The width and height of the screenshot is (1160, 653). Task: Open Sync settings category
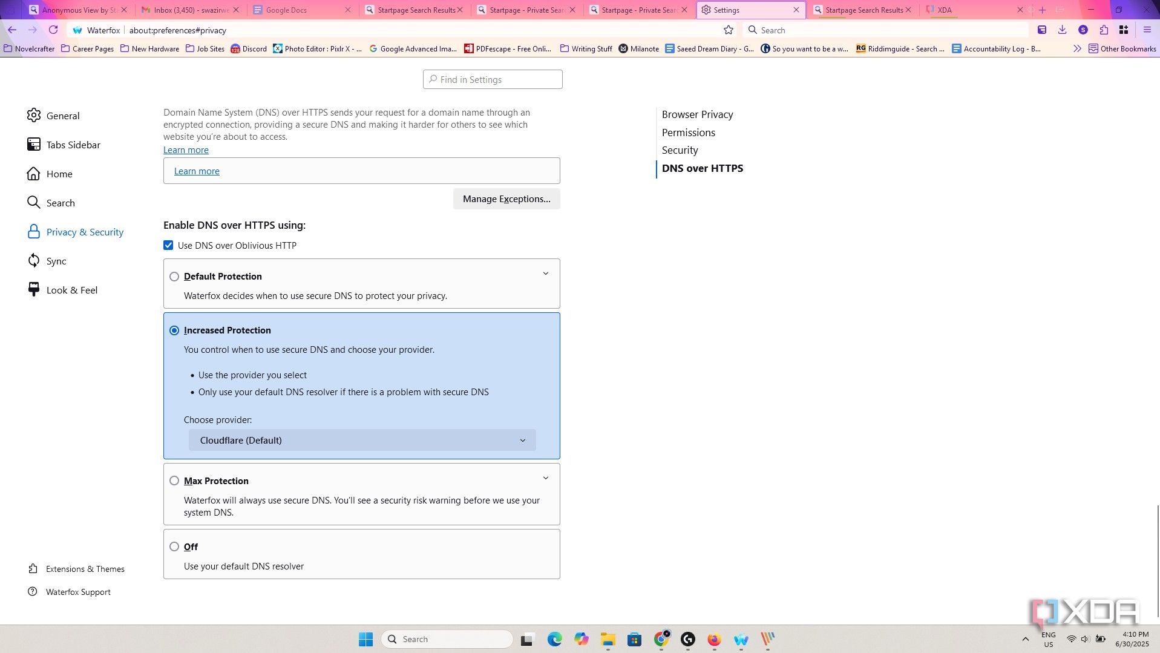point(47,261)
